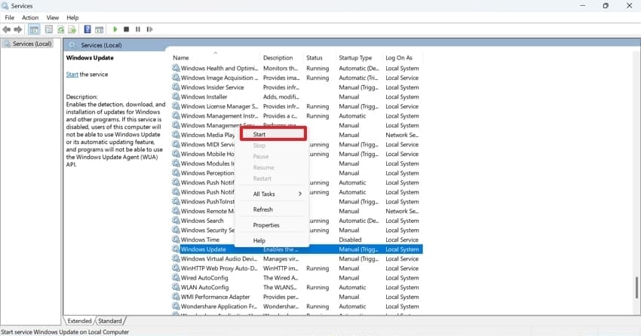641x336 pixels.
Task: Choose Refresh in the context menu
Action: 263,209
